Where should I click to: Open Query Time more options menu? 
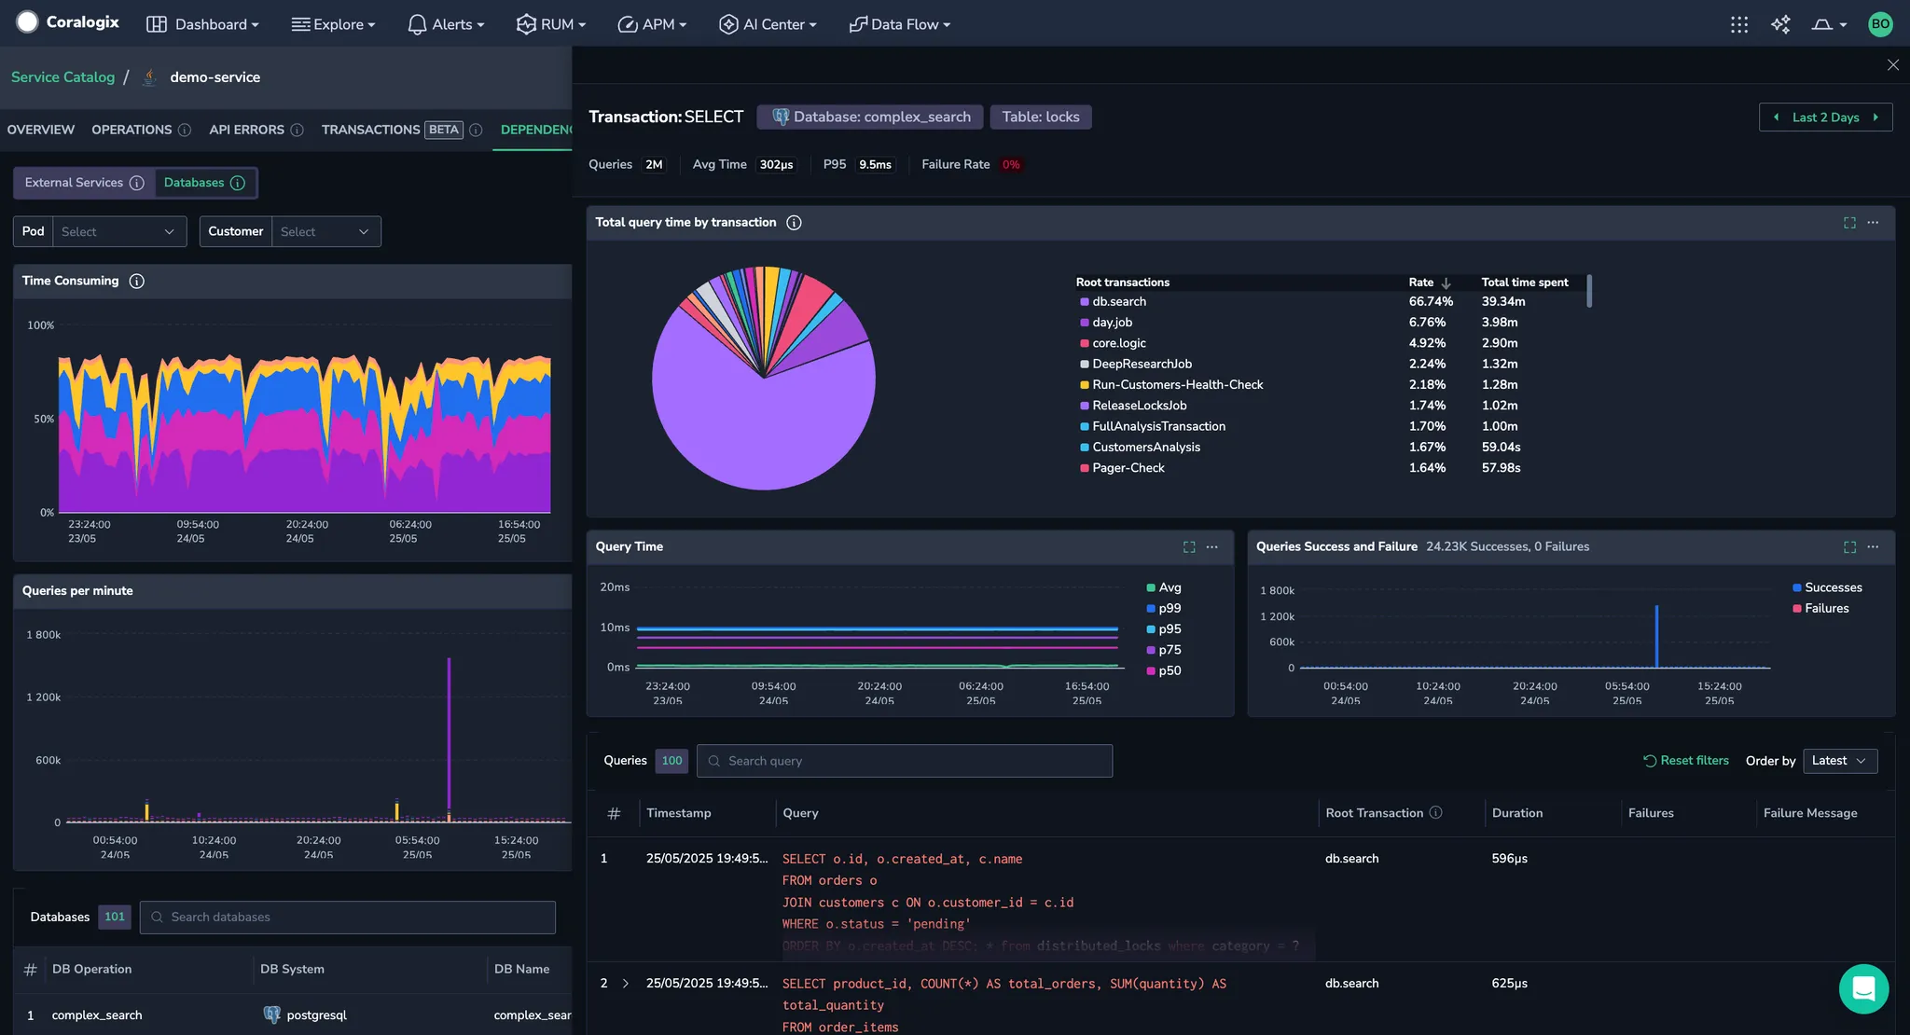[1211, 547]
